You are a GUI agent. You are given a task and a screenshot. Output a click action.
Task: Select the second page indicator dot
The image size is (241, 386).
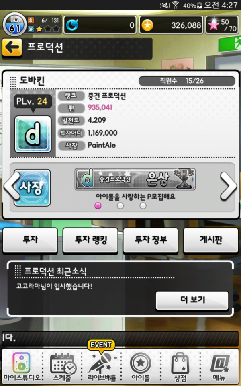point(120,206)
